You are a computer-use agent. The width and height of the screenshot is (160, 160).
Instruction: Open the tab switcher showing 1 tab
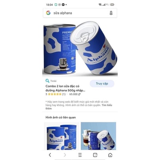point(95,155)
